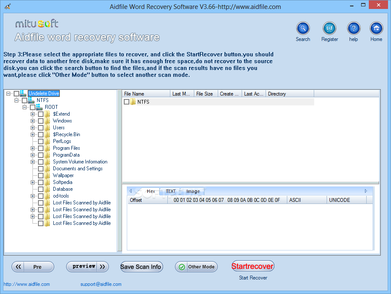The height and width of the screenshot is (294, 391).
Task: Click the ROOT drive icon in tree
Action: 39,107
